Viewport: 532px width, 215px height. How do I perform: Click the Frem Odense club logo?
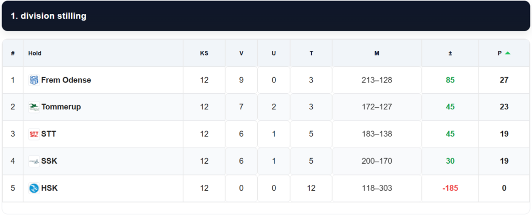[x=34, y=80]
